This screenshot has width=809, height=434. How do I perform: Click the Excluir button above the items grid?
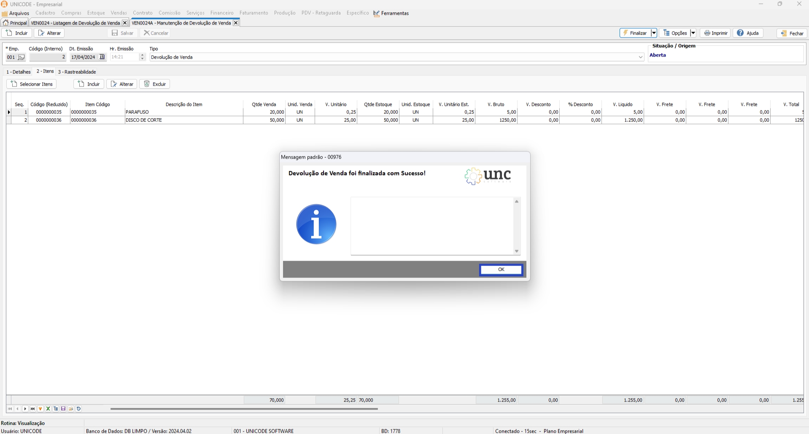pyautogui.click(x=154, y=84)
